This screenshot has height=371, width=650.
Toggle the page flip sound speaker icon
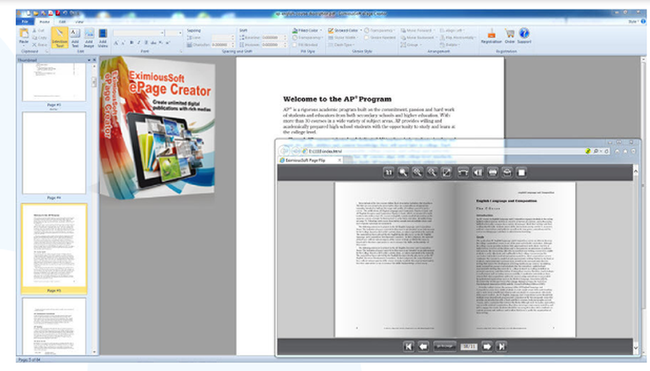pos(478,172)
